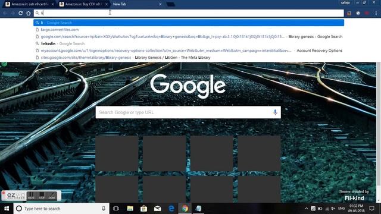Select the 'linkedin - Google Search' suggestion
Screen dimensions: 381x214
pos(189,43)
